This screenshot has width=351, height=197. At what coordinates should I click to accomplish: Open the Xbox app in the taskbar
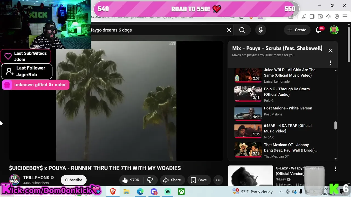[181, 192]
